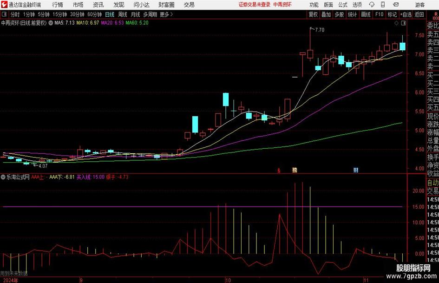Click the MA10: 6.97 indicator label
Screen dimensions: 439x283
coord(88,23)
